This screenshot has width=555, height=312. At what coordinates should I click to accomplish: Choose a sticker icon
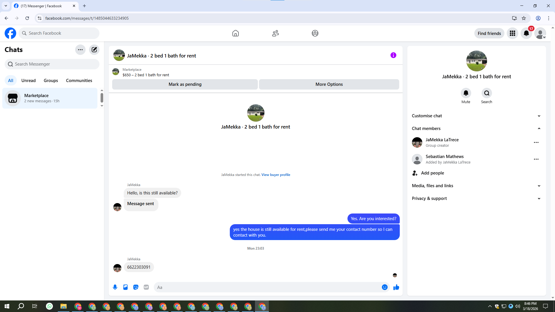tap(136, 287)
